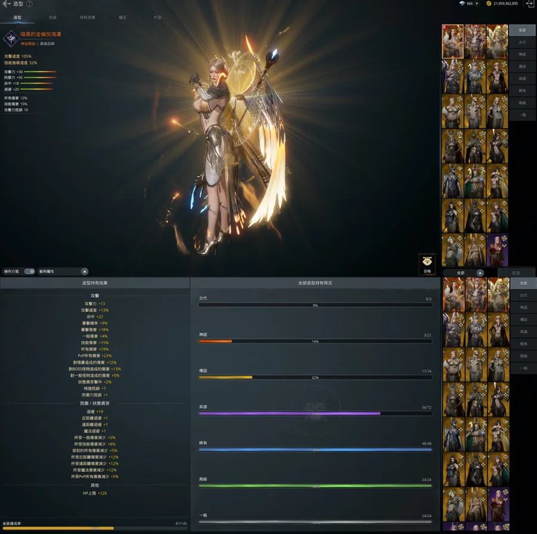
Task: Click the skill emblem beside 暗黑的金倫加鴻溝
Action: pos(11,38)
